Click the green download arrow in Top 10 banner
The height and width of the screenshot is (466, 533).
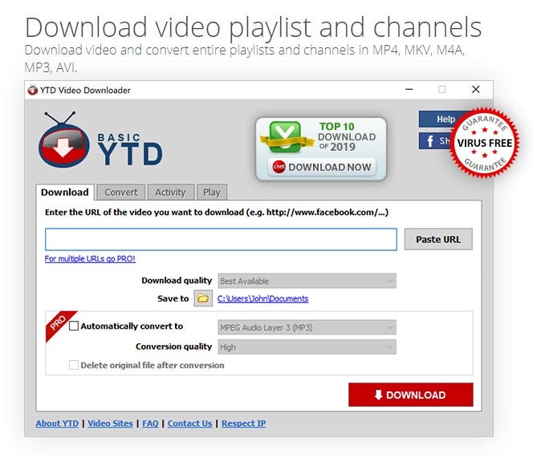(285, 137)
